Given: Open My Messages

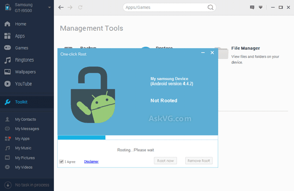Looking at the screenshot, I should click(27, 129).
